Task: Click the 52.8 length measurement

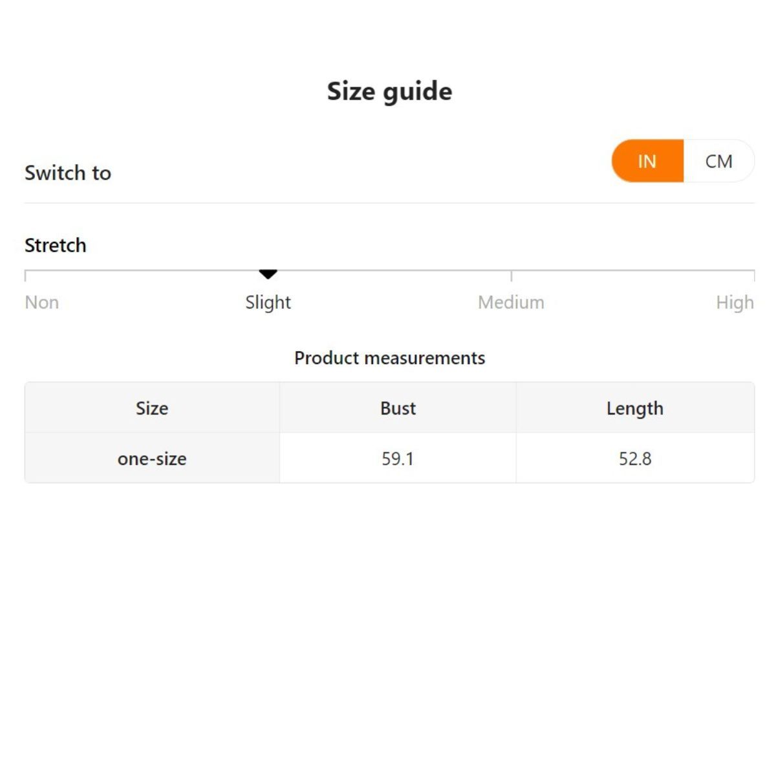Action: tap(634, 458)
